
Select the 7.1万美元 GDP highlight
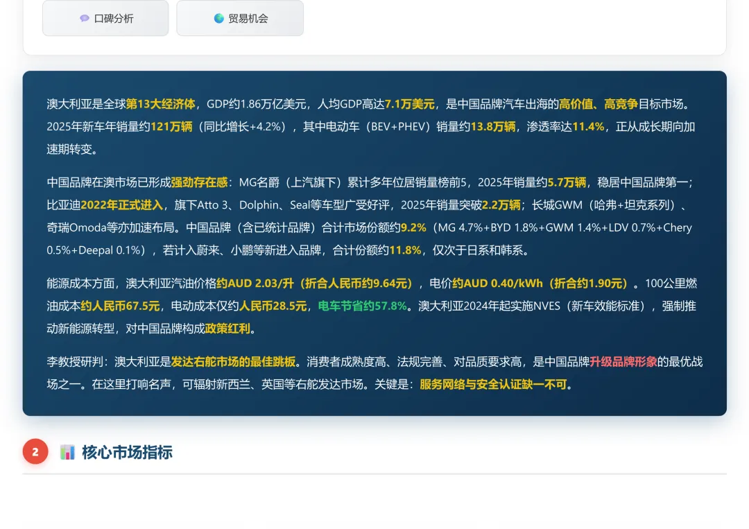pos(409,103)
